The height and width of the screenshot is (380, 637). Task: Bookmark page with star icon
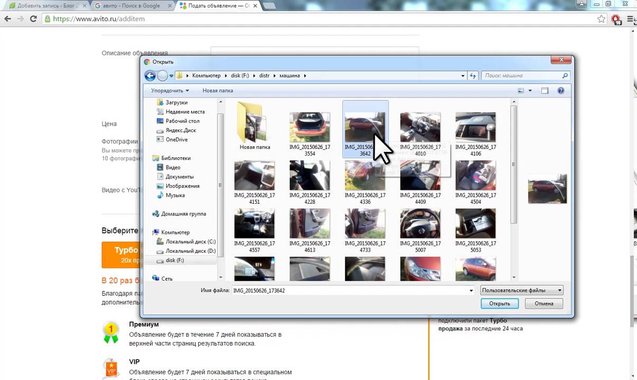[x=601, y=18]
